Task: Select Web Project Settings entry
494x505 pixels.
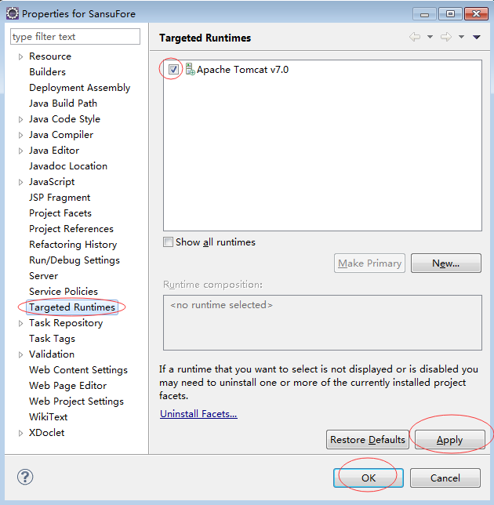Action: coord(77,401)
